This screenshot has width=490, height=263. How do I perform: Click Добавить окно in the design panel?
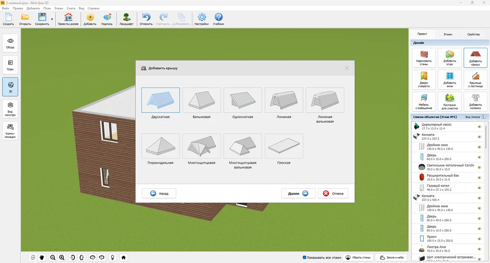(x=450, y=80)
